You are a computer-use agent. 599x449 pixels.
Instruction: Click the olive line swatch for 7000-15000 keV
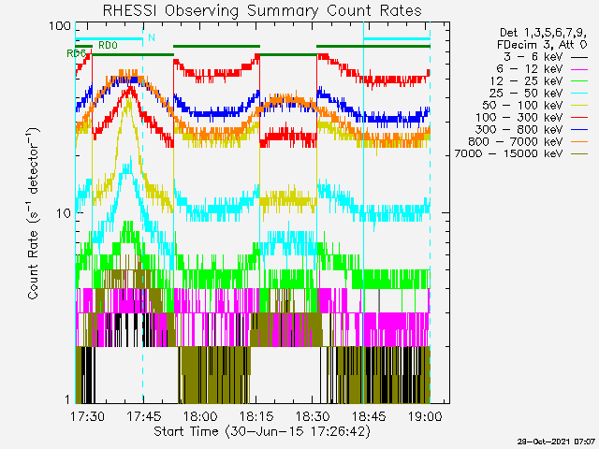click(579, 154)
